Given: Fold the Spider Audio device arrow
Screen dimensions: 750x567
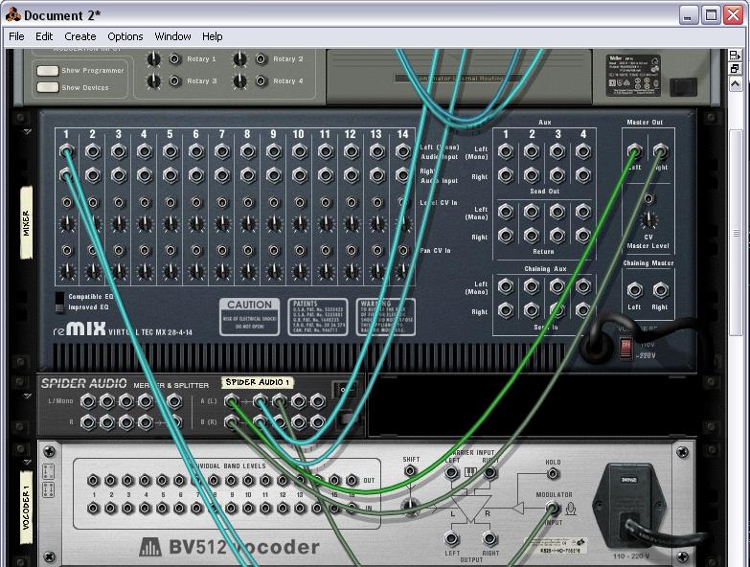Looking at the screenshot, I should (x=27, y=396).
